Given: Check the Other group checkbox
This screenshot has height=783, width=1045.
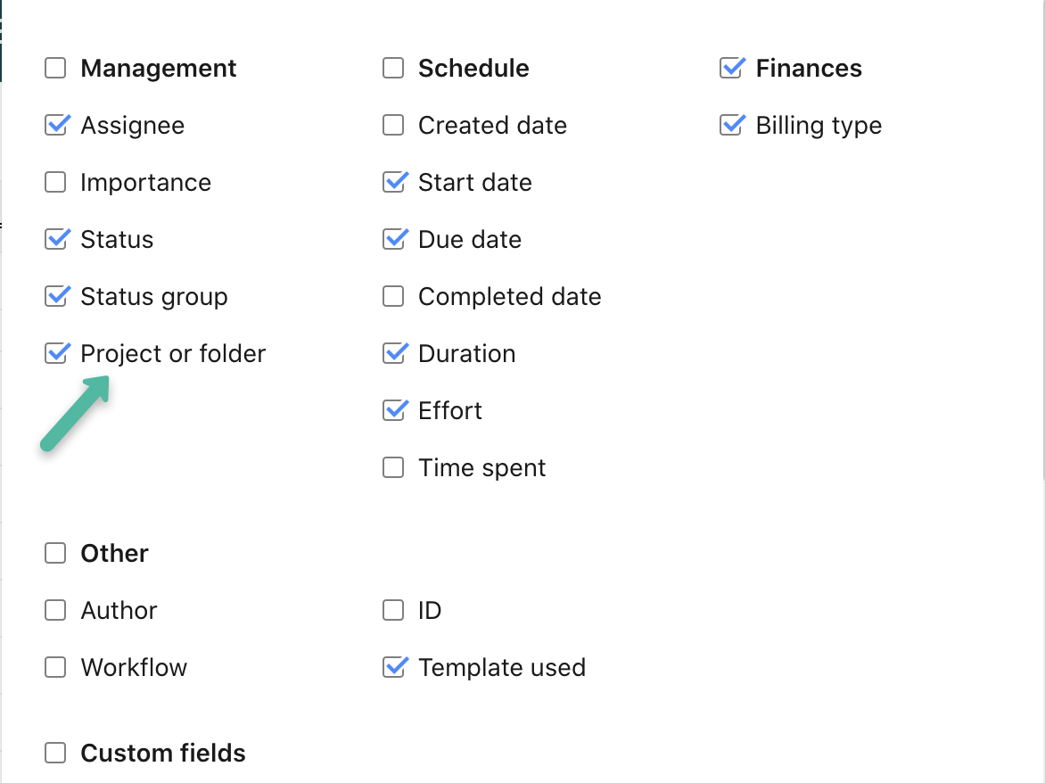Looking at the screenshot, I should 55,554.
